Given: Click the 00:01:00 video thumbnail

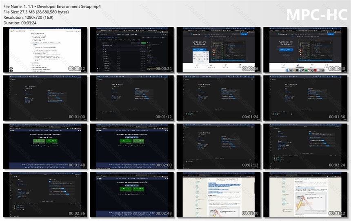Looking at the screenshot, I should [45, 98].
